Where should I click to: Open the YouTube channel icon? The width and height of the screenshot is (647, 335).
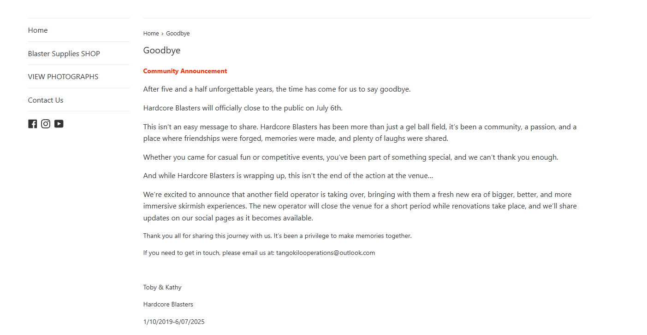coord(59,124)
